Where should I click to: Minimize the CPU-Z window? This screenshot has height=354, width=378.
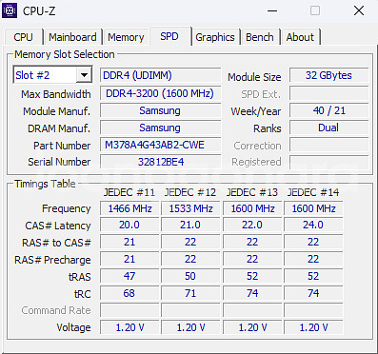pos(272,10)
